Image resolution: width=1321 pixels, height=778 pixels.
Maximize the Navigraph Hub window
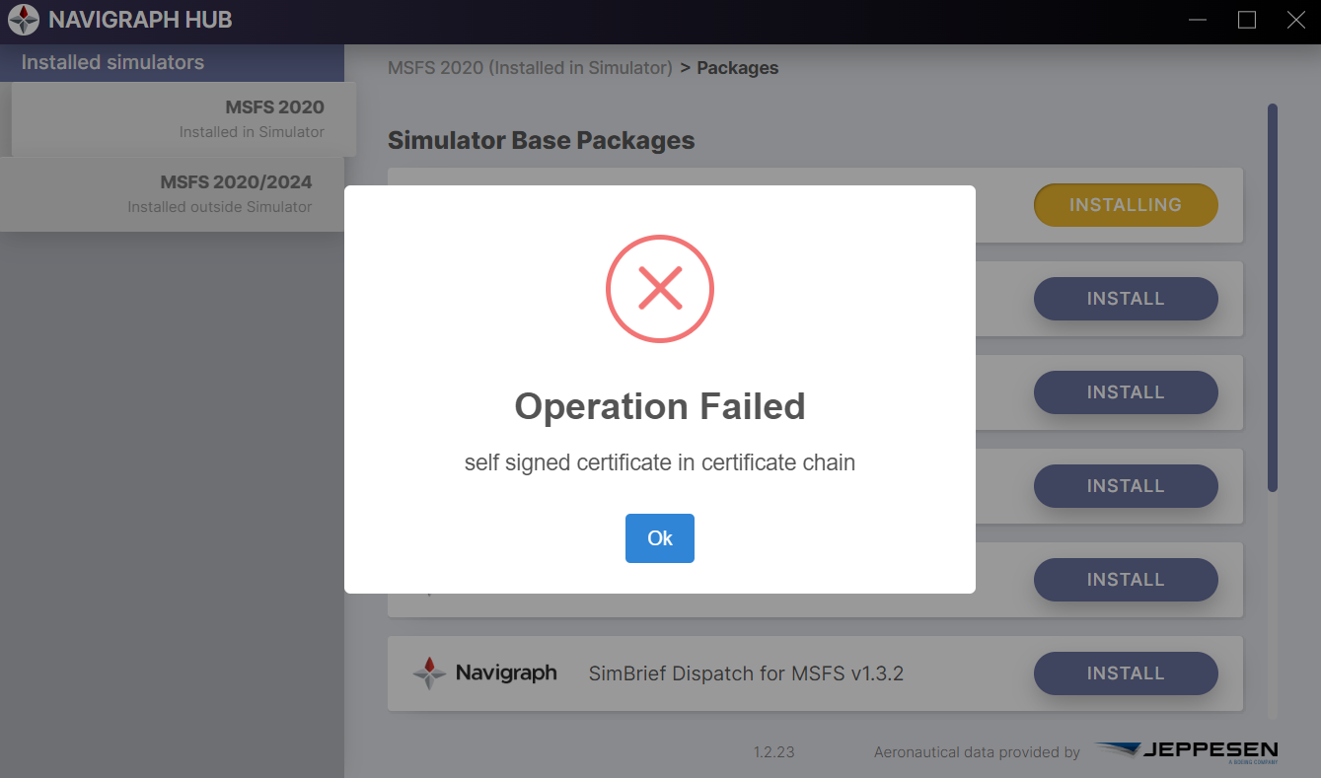[1247, 20]
